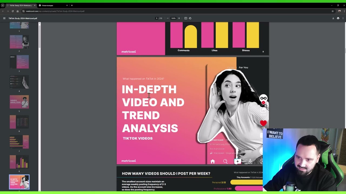Click the PDF page number field
This screenshot has height=194, width=346.
tap(157, 18)
